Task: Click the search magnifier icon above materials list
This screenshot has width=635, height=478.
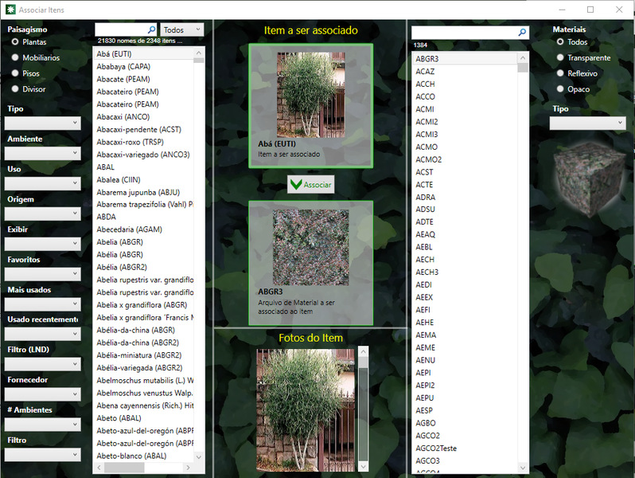Action: tap(522, 33)
